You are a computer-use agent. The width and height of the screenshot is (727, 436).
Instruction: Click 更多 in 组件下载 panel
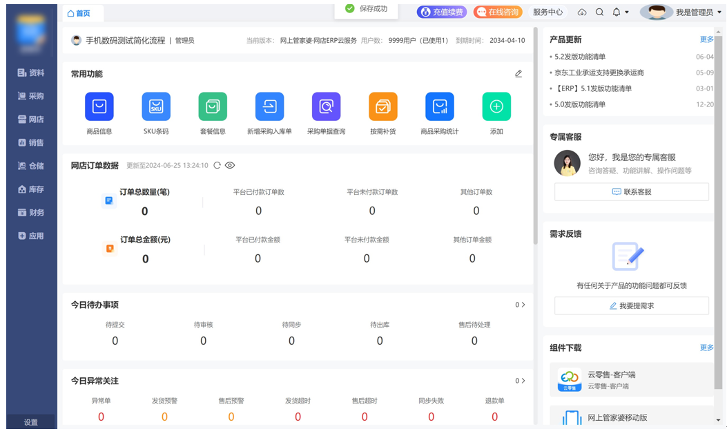pos(706,348)
